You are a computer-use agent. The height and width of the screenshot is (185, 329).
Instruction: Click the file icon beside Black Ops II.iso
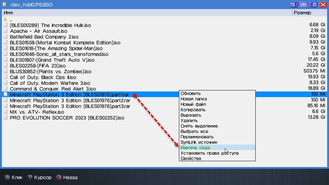(x=6, y=77)
